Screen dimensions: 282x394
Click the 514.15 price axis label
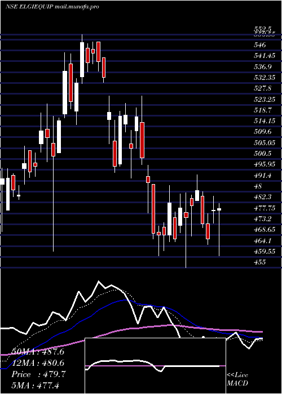pos(265,121)
